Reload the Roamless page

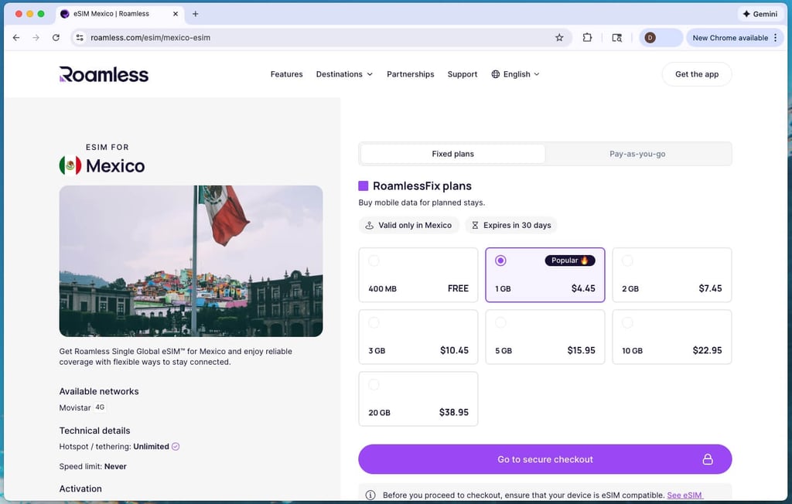pyautogui.click(x=56, y=38)
